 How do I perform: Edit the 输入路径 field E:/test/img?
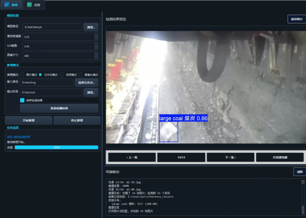(47, 82)
